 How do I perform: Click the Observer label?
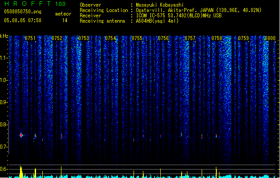tap(90, 5)
